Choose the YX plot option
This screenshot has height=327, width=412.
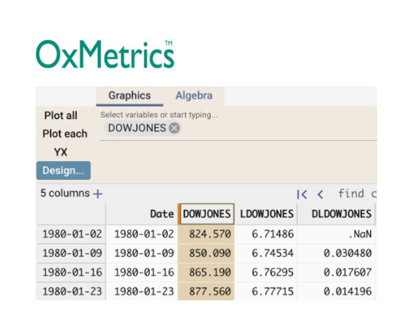60,152
